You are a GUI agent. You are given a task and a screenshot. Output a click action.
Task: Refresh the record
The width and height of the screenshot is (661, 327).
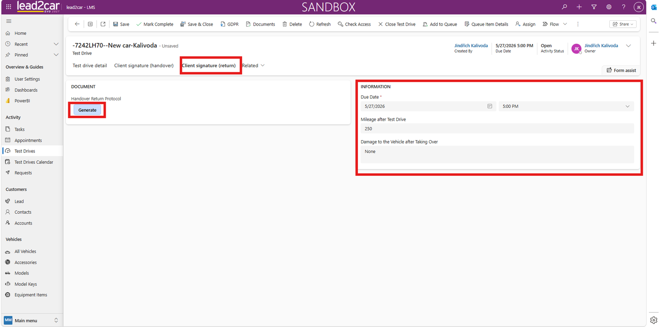click(x=320, y=24)
